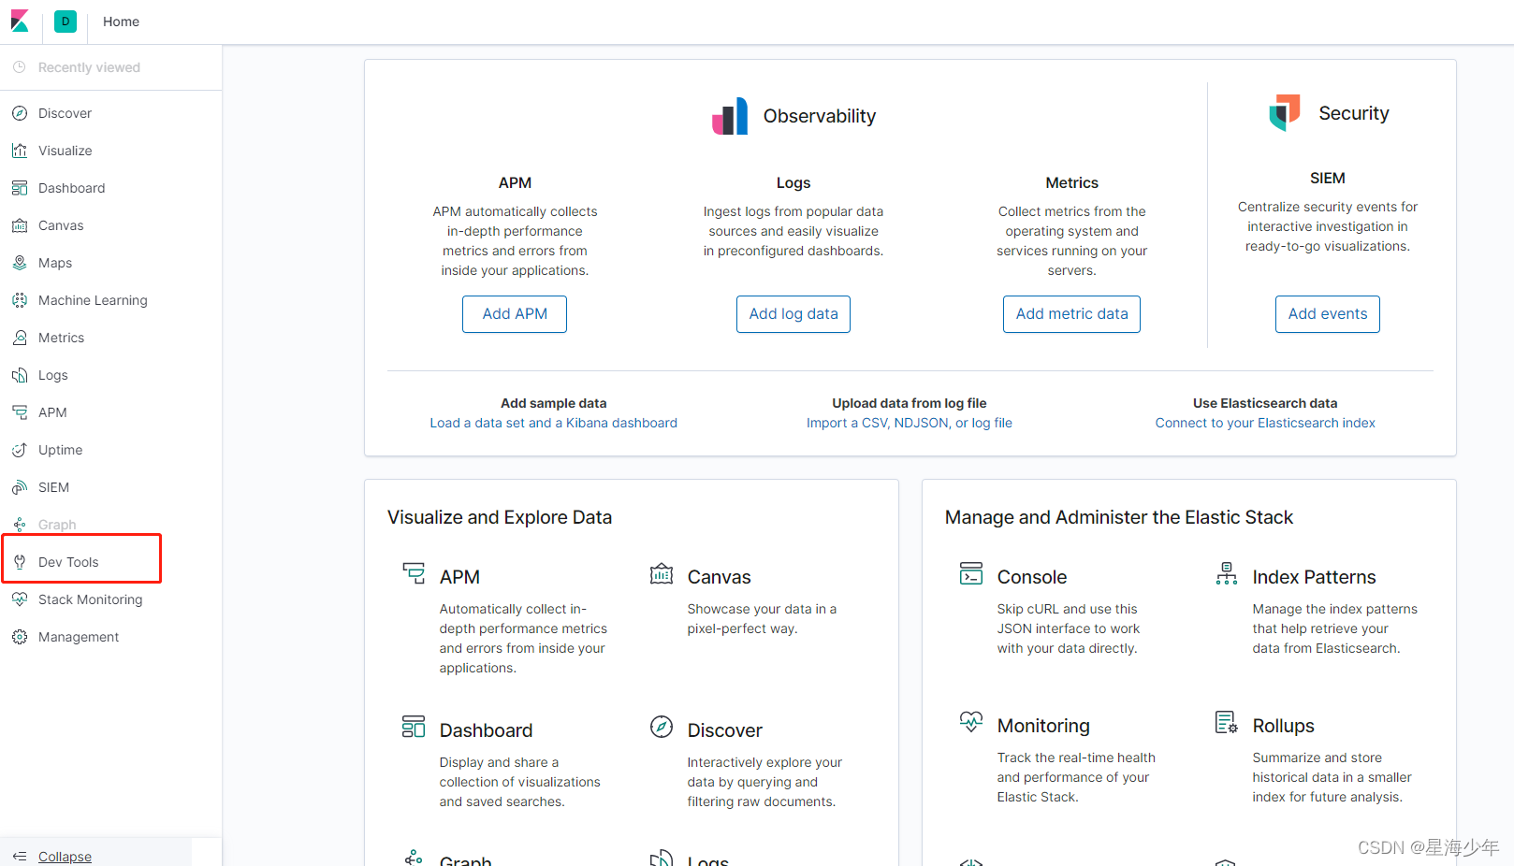
Task: Click the Observability bar chart logo
Action: [730, 116]
